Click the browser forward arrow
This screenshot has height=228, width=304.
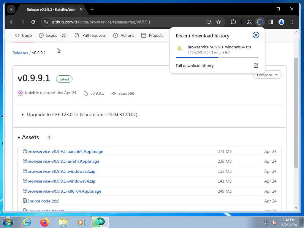coord(23,22)
